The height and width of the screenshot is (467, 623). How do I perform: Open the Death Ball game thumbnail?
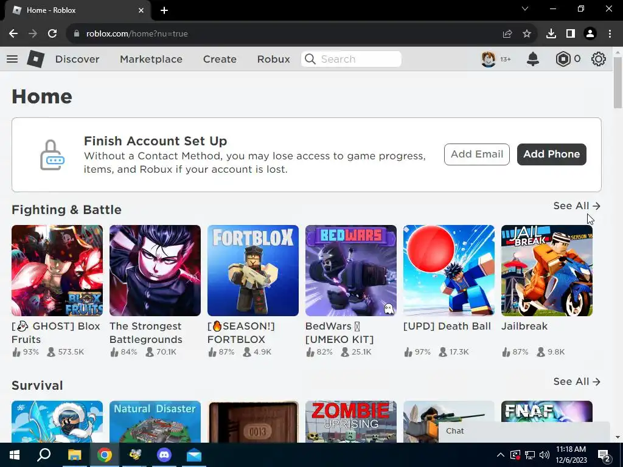pos(449,271)
